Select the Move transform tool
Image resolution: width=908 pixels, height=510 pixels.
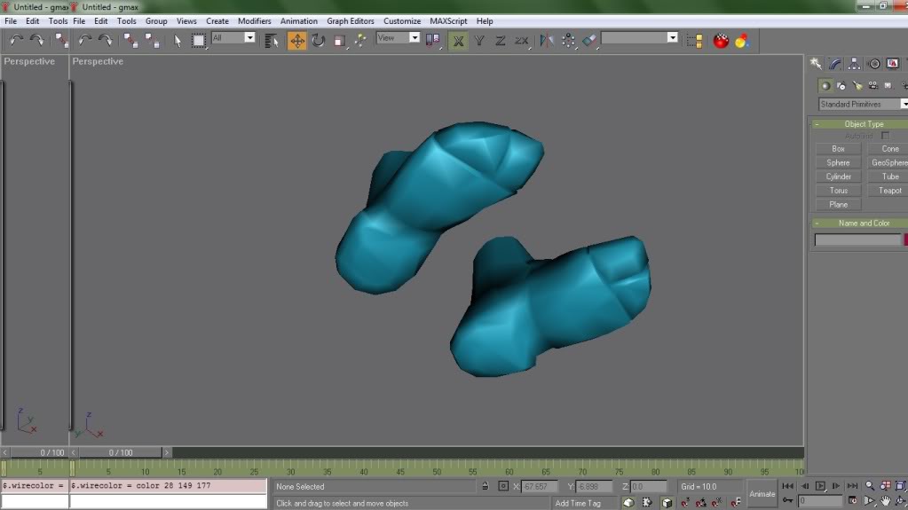coord(296,41)
